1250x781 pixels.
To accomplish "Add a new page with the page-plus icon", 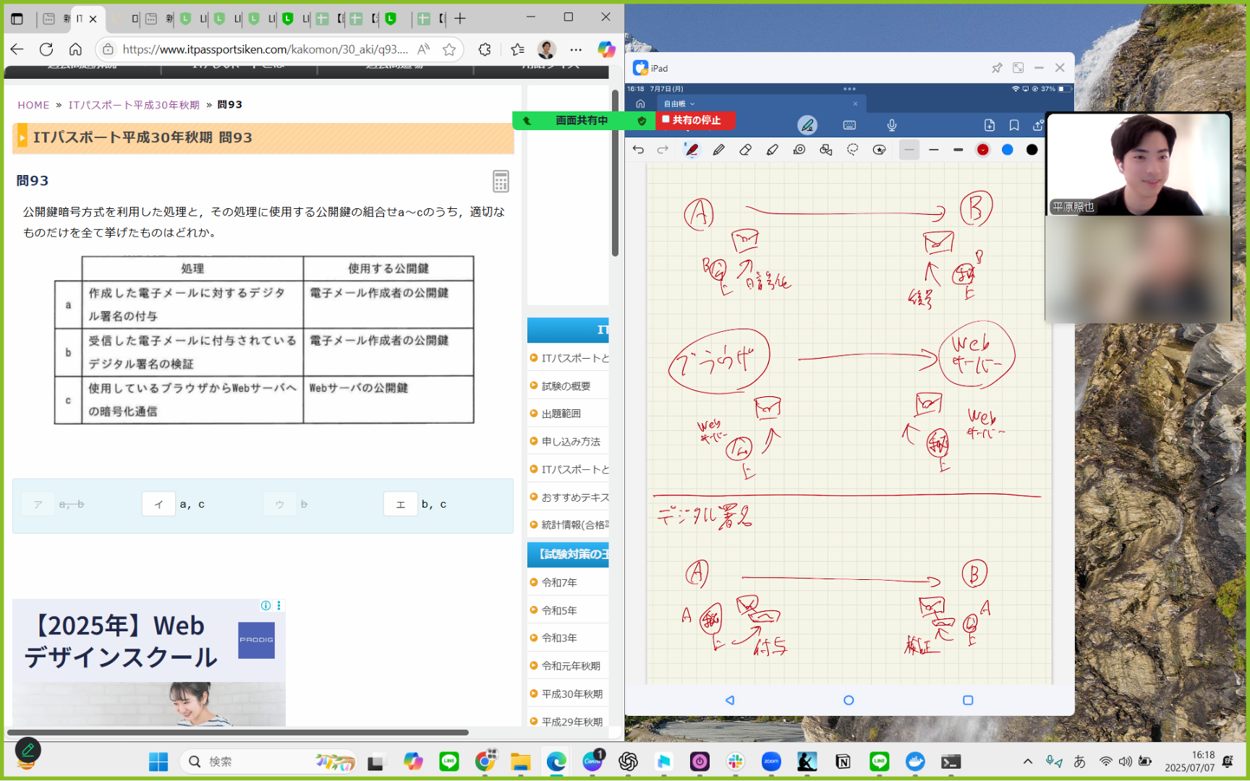I will 990,125.
